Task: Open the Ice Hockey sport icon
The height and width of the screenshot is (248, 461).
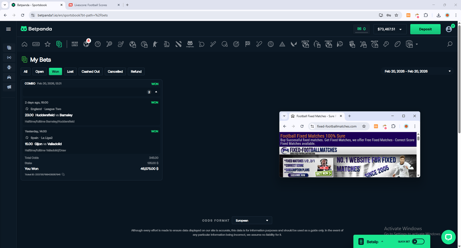Action: [x=121, y=44]
